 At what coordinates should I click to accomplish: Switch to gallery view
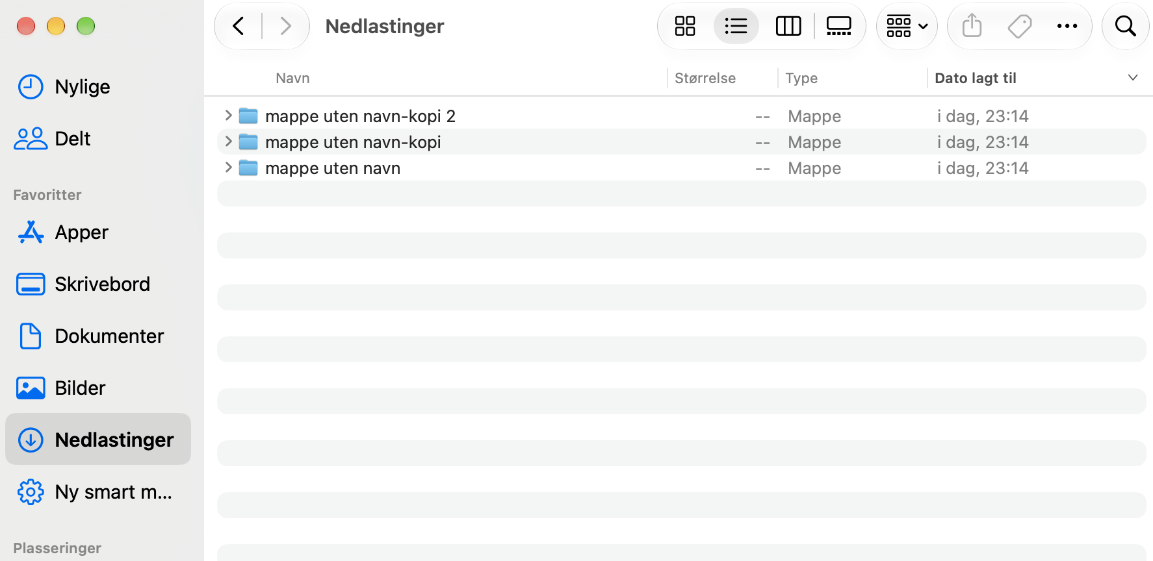pos(838,26)
